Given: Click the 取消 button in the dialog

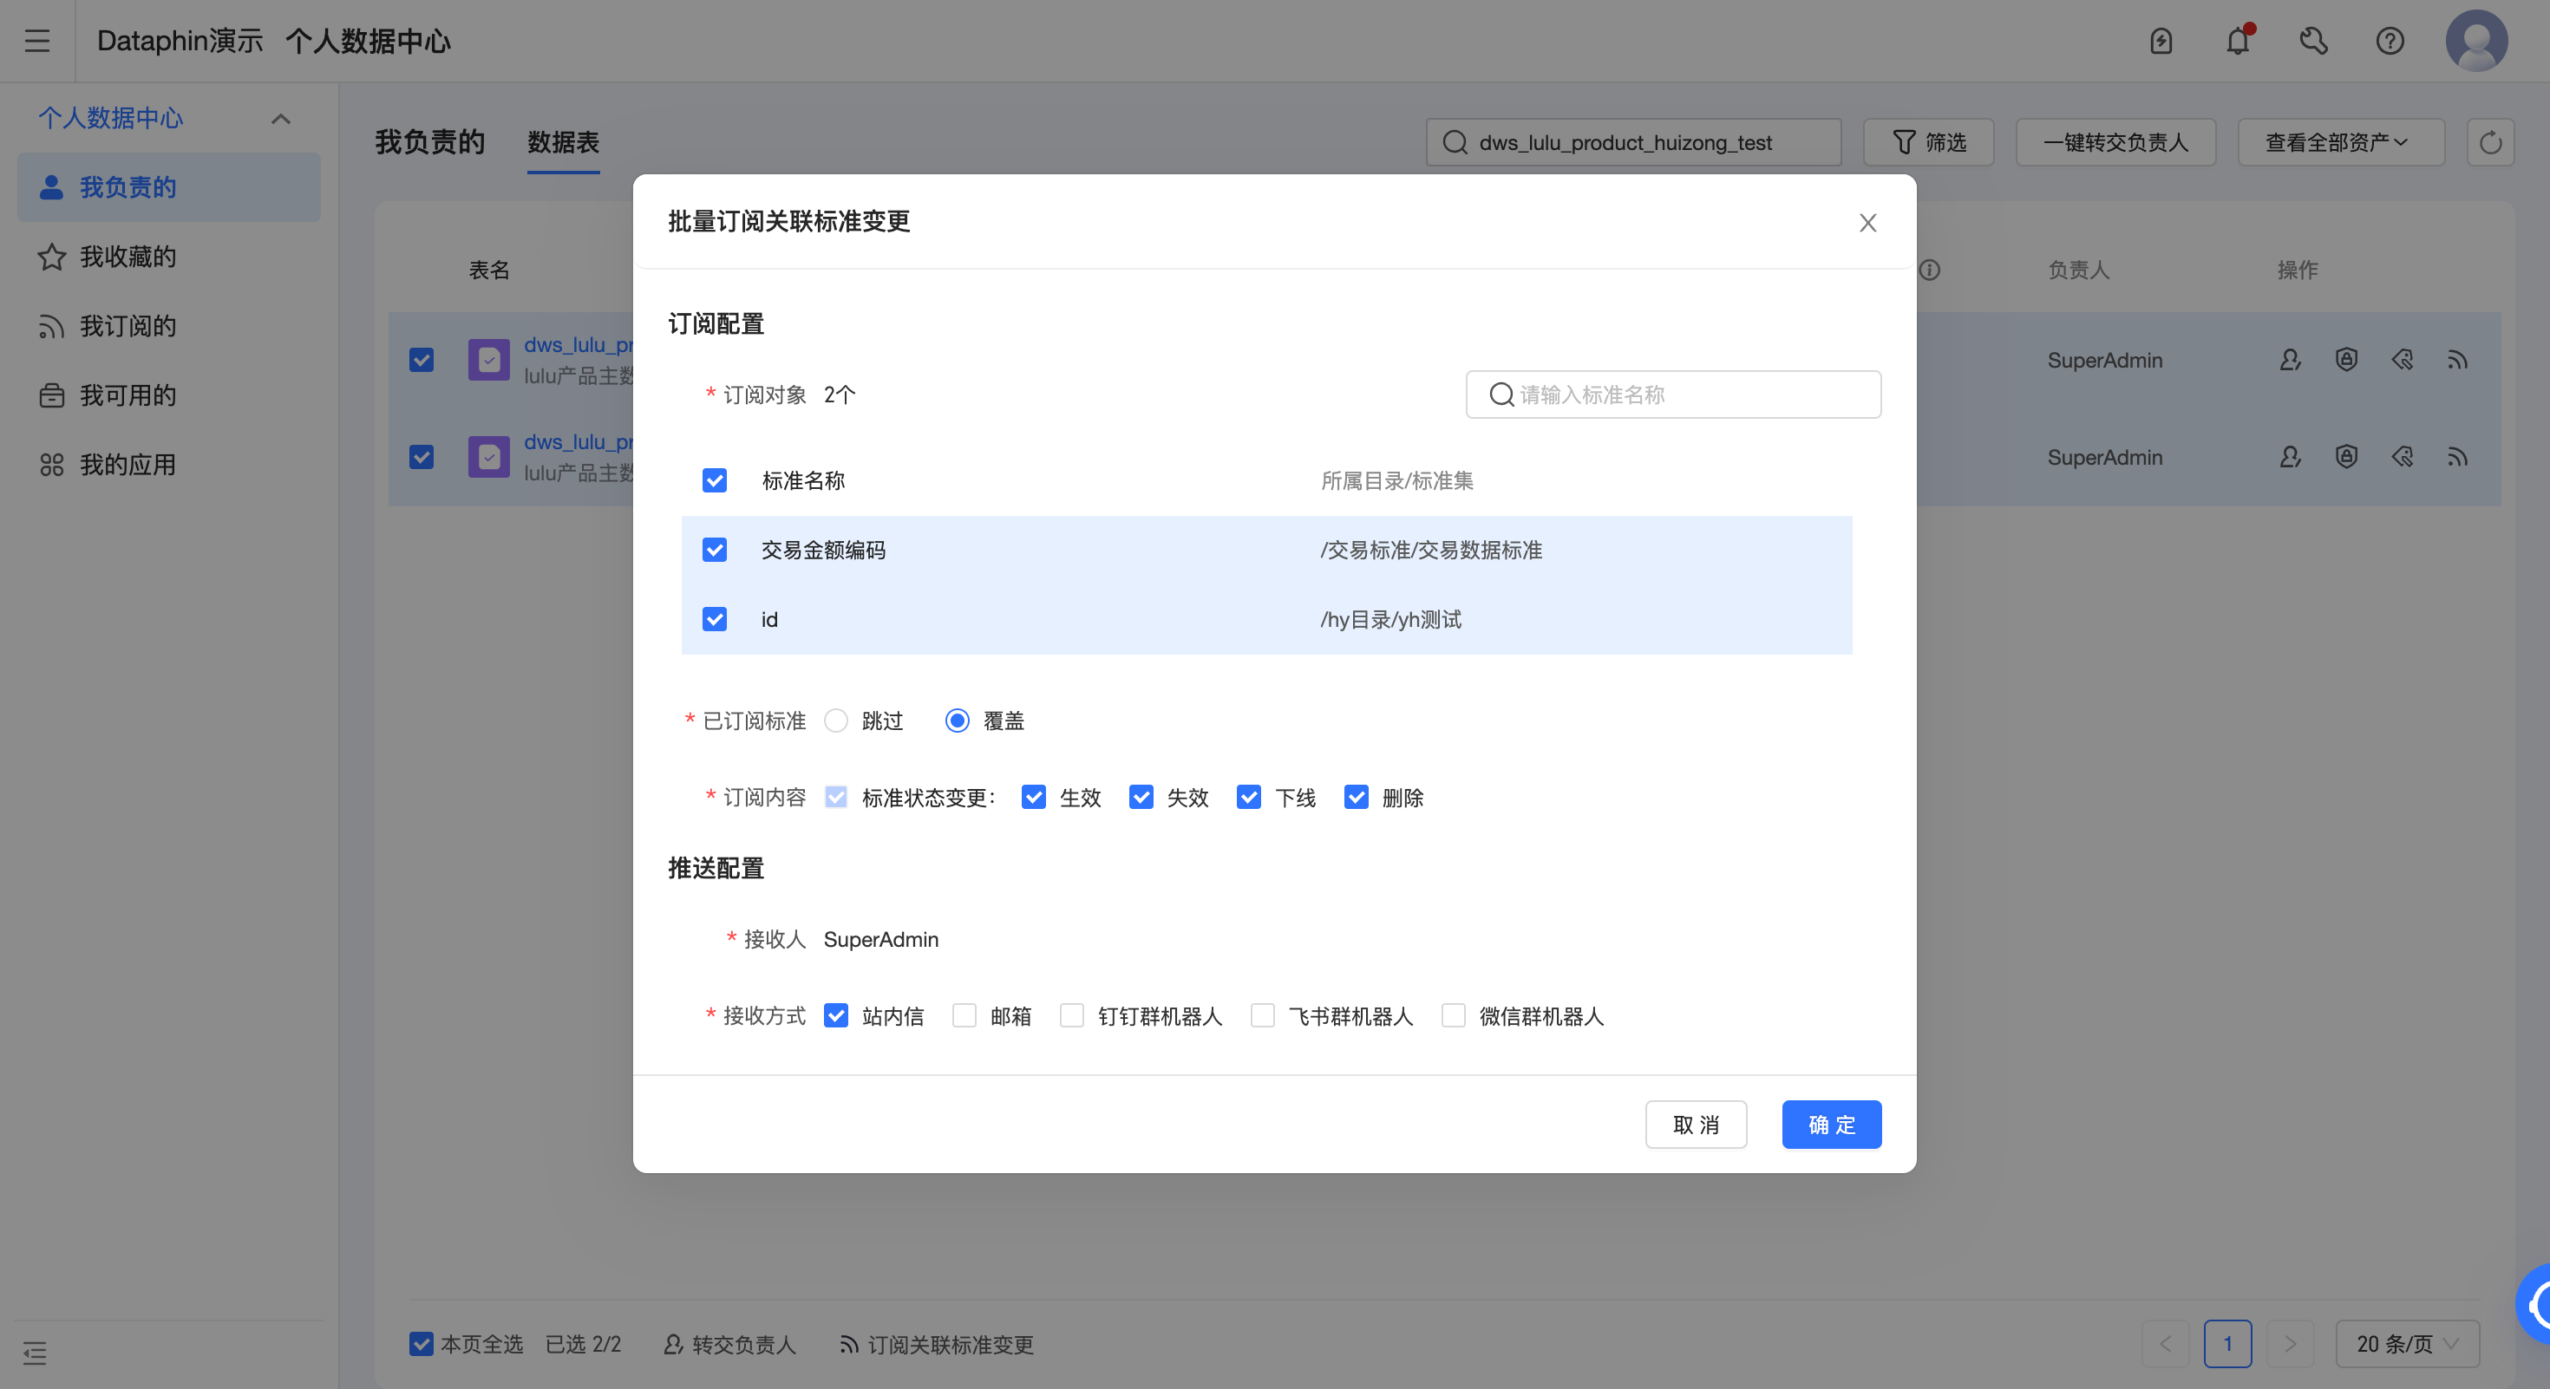Looking at the screenshot, I should (x=1696, y=1124).
